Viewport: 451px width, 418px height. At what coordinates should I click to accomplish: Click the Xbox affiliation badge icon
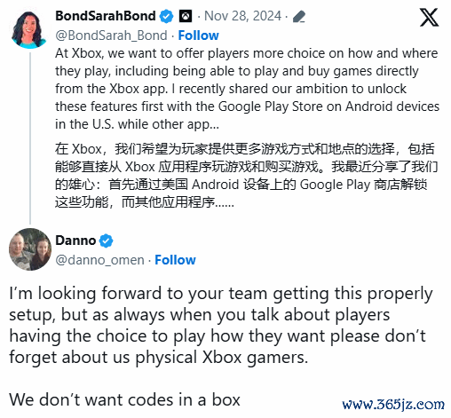186,16
